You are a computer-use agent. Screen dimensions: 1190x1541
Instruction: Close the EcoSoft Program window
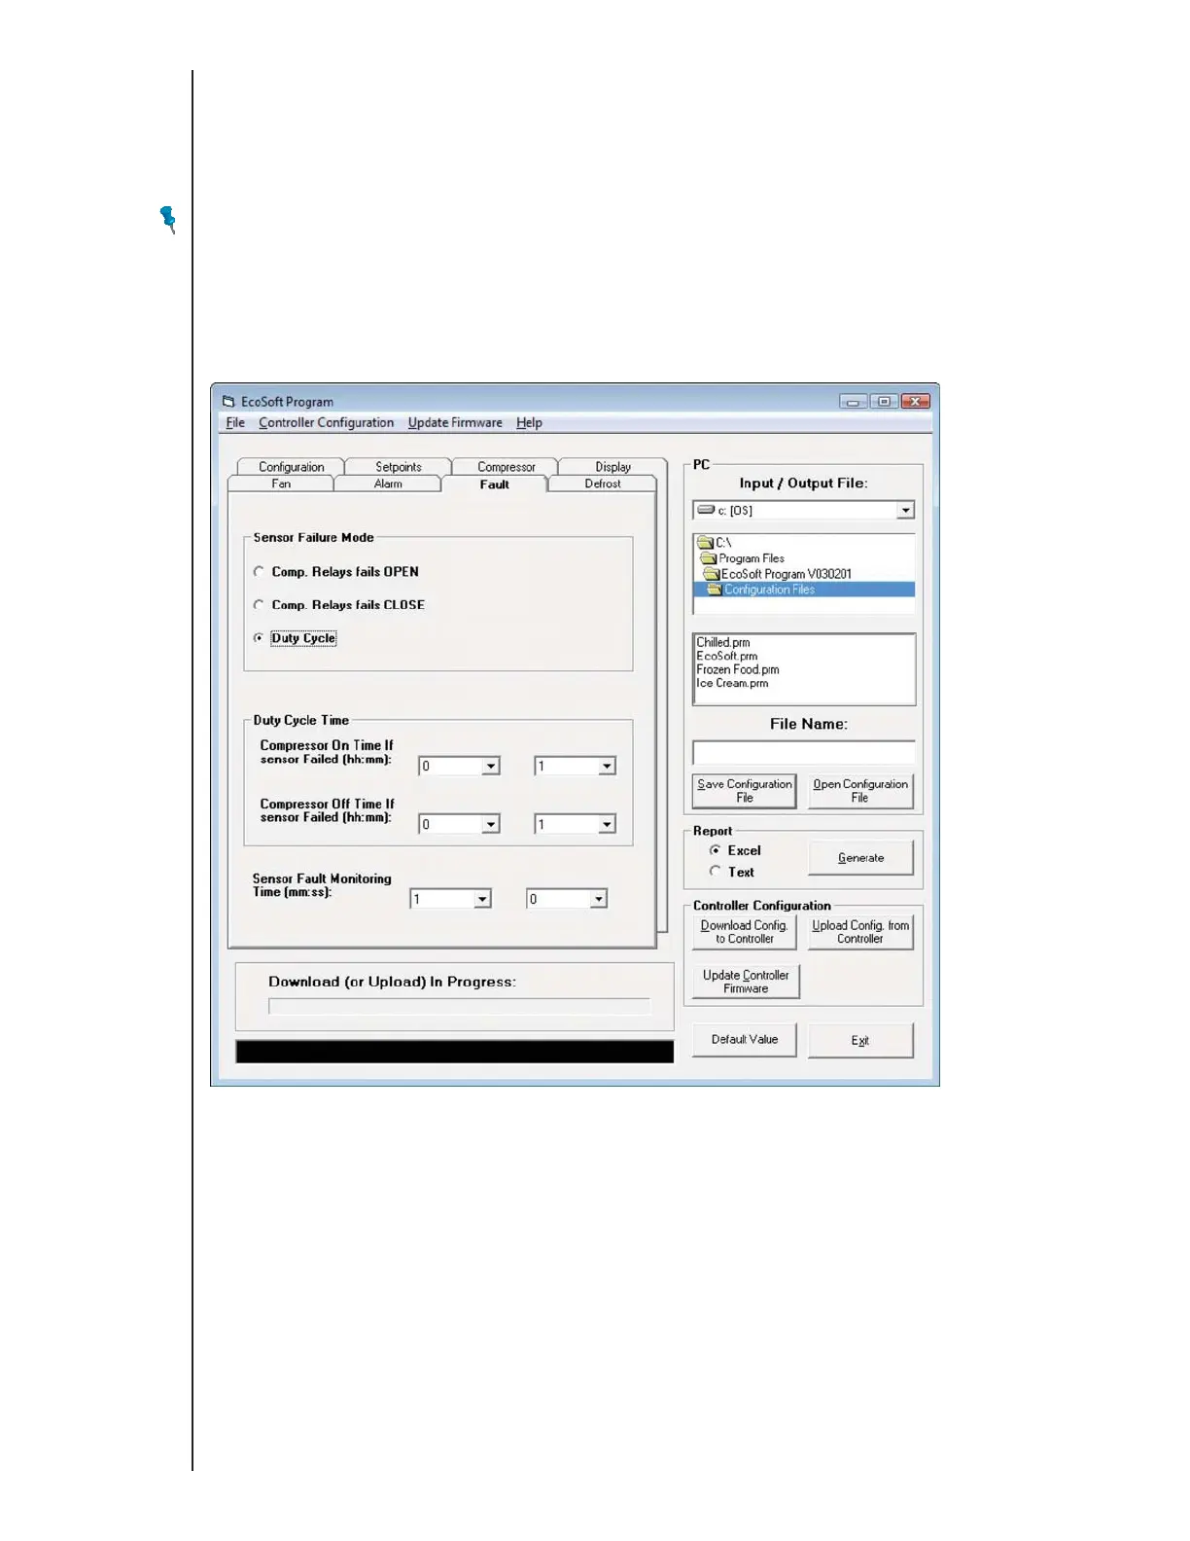[916, 402]
